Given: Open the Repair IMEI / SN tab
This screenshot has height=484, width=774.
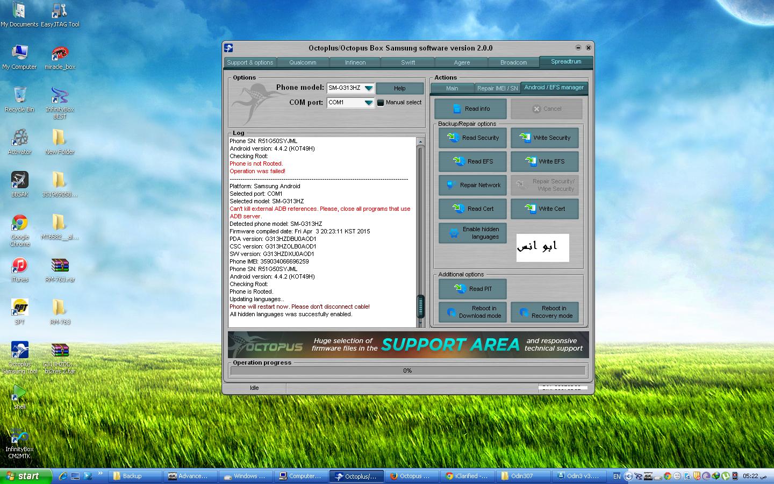Looking at the screenshot, I should pos(498,88).
